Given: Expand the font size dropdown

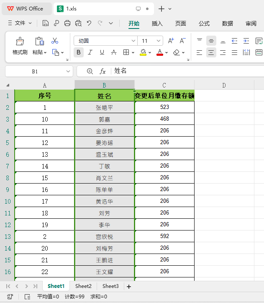Looking at the screenshot, I should point(159,41).
